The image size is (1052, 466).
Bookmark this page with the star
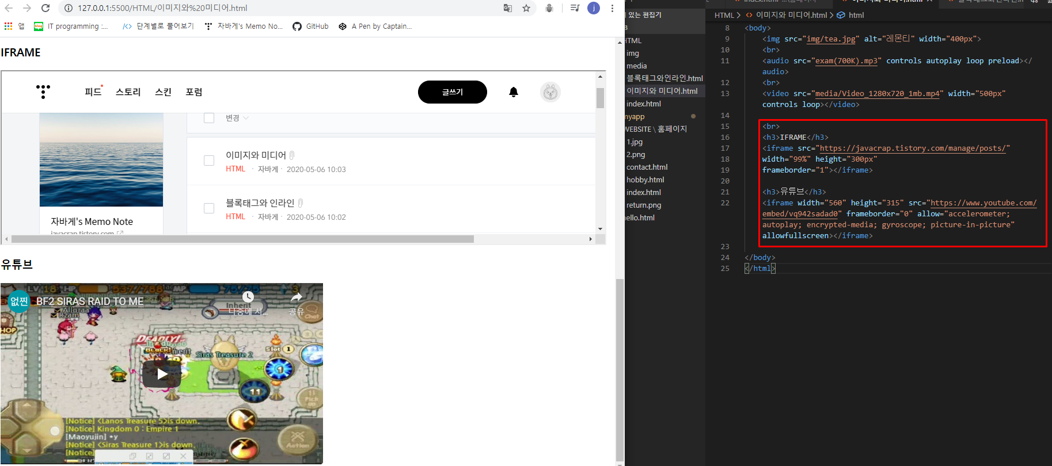526,8
